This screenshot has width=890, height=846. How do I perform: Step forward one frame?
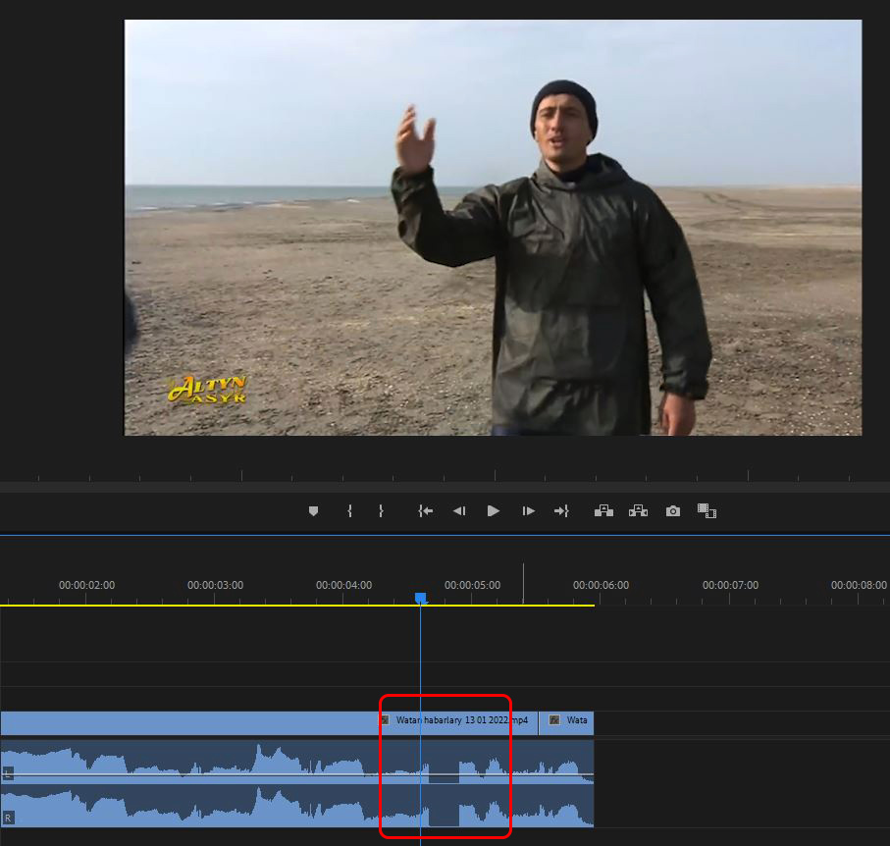pos(528,511)
